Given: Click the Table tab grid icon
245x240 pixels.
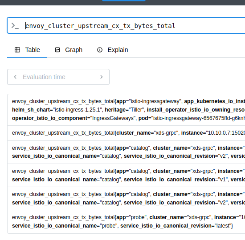Looking at the screenshot, I should point(17,50).
